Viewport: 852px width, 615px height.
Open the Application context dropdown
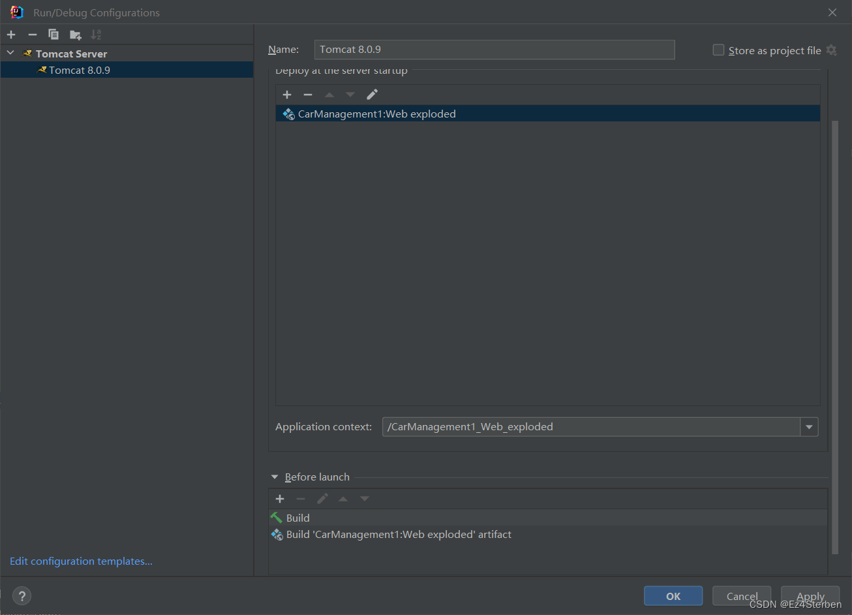809,427
